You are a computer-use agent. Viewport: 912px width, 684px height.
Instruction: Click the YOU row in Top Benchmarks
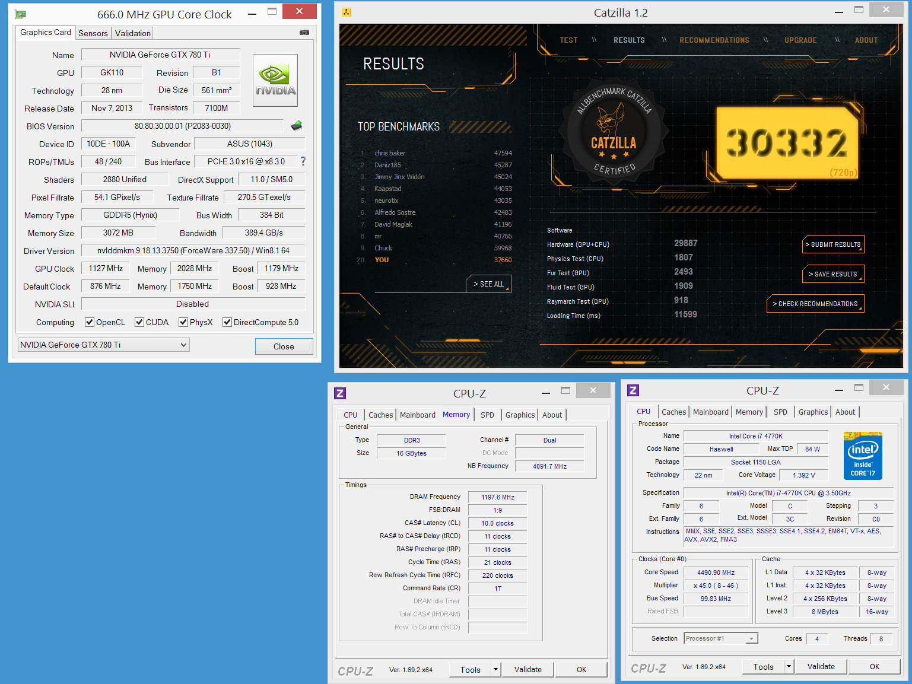pyautogui.click(x=434, y=260)
